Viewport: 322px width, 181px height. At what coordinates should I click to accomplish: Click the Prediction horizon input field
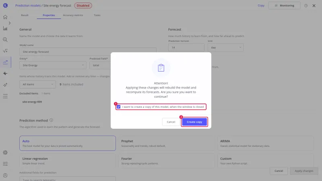point(186,47)
